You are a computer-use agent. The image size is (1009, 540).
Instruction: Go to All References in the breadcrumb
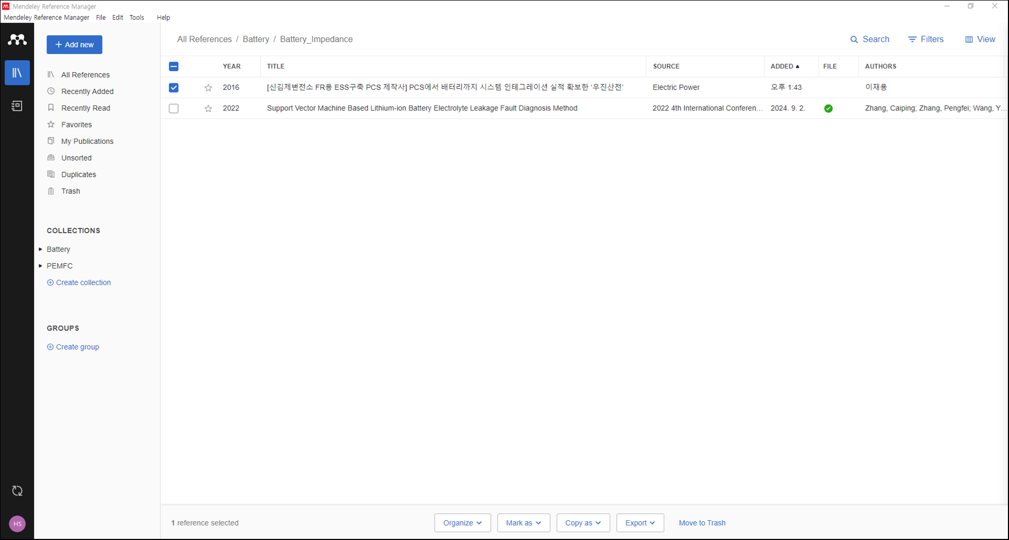tap(204, 40)
